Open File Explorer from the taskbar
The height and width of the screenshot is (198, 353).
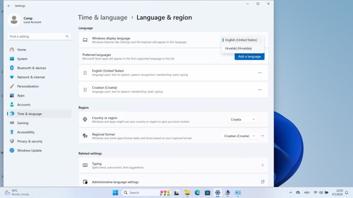click(x=187, y=193)
